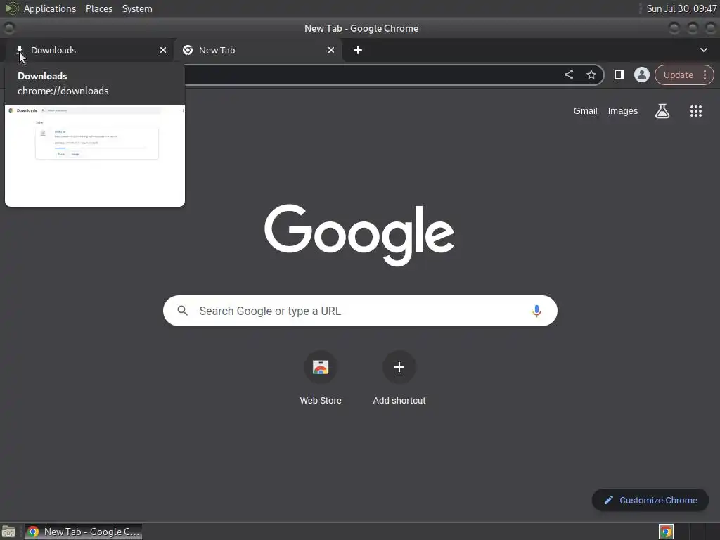The height and width of the screenshot is (540, 720).
Task: Click the Downloads tab preview thumbnail
Action: tap(95, 155)
